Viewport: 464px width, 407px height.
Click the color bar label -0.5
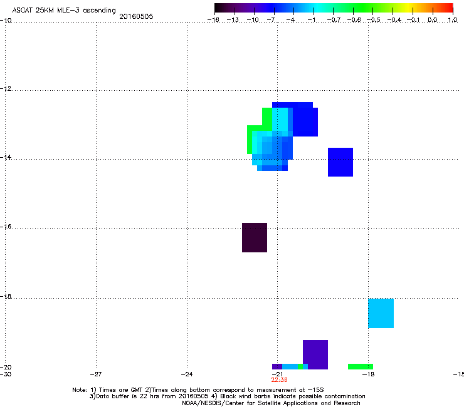pos(374,20)
